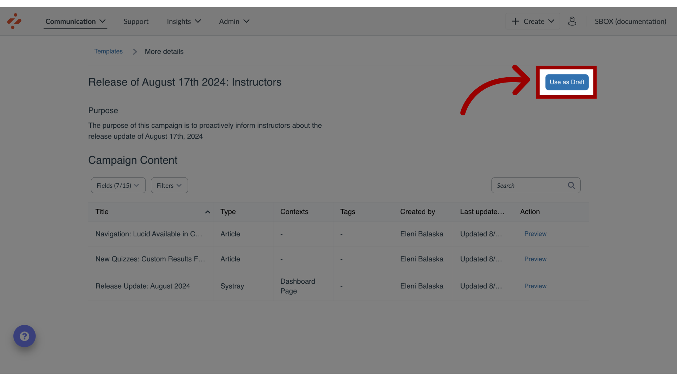
Task: Click the user profile icon
Action: click(x=572, y=21)
